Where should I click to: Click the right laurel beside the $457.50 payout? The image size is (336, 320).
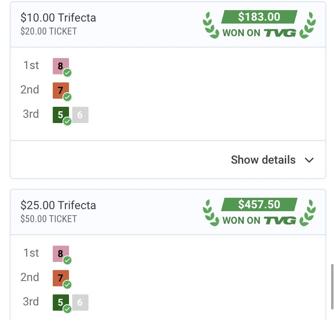tap(308, 212)
